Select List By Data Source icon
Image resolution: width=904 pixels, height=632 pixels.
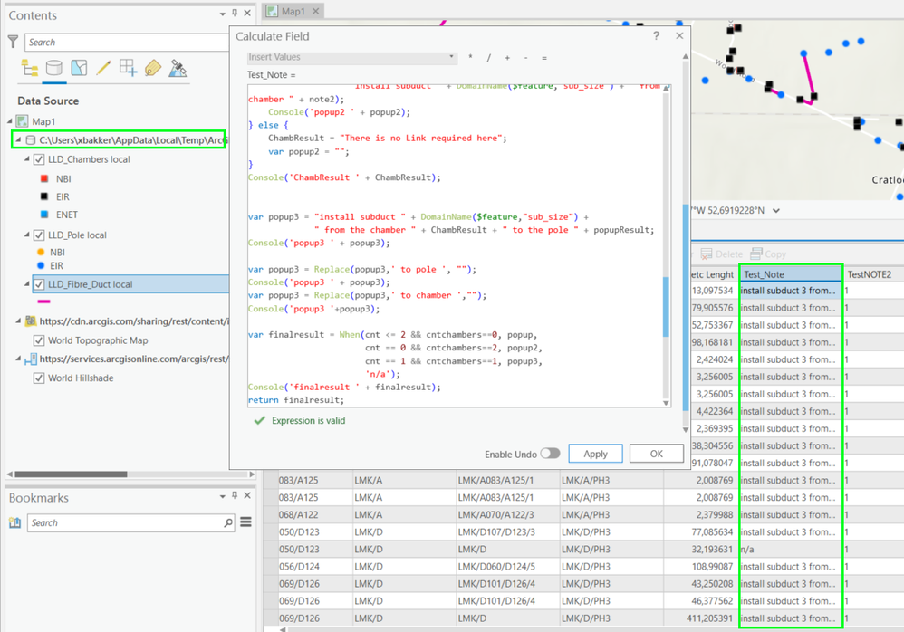(x=54, y=69)
